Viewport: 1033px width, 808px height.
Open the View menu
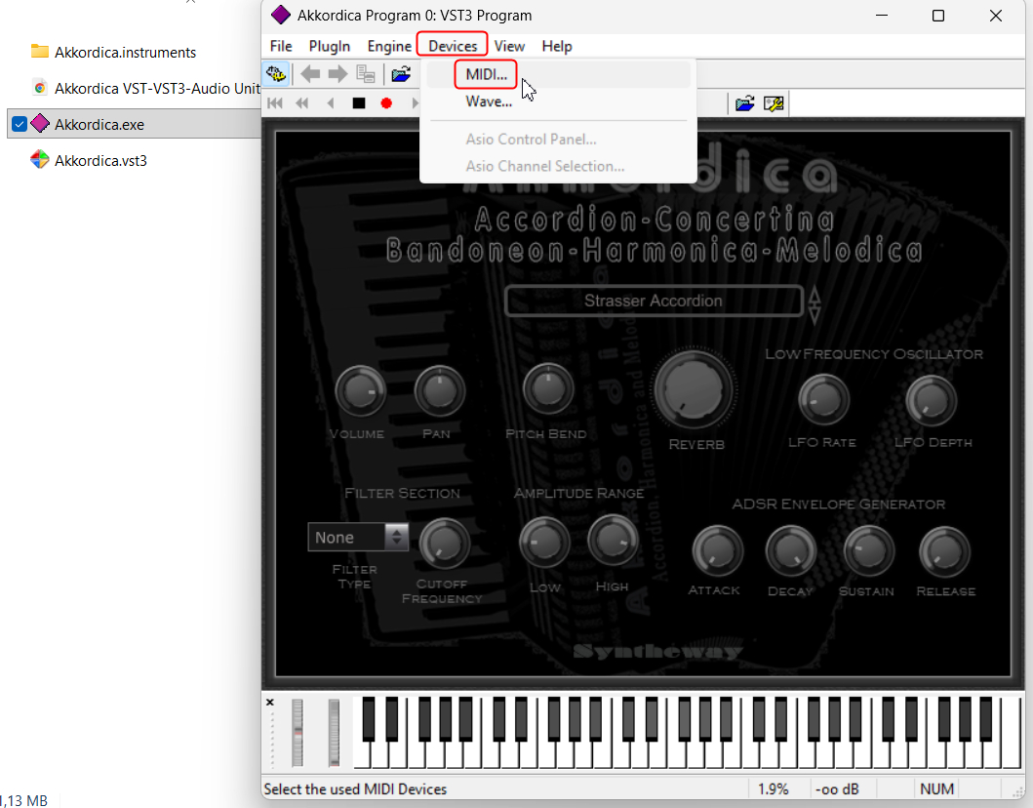509,46
